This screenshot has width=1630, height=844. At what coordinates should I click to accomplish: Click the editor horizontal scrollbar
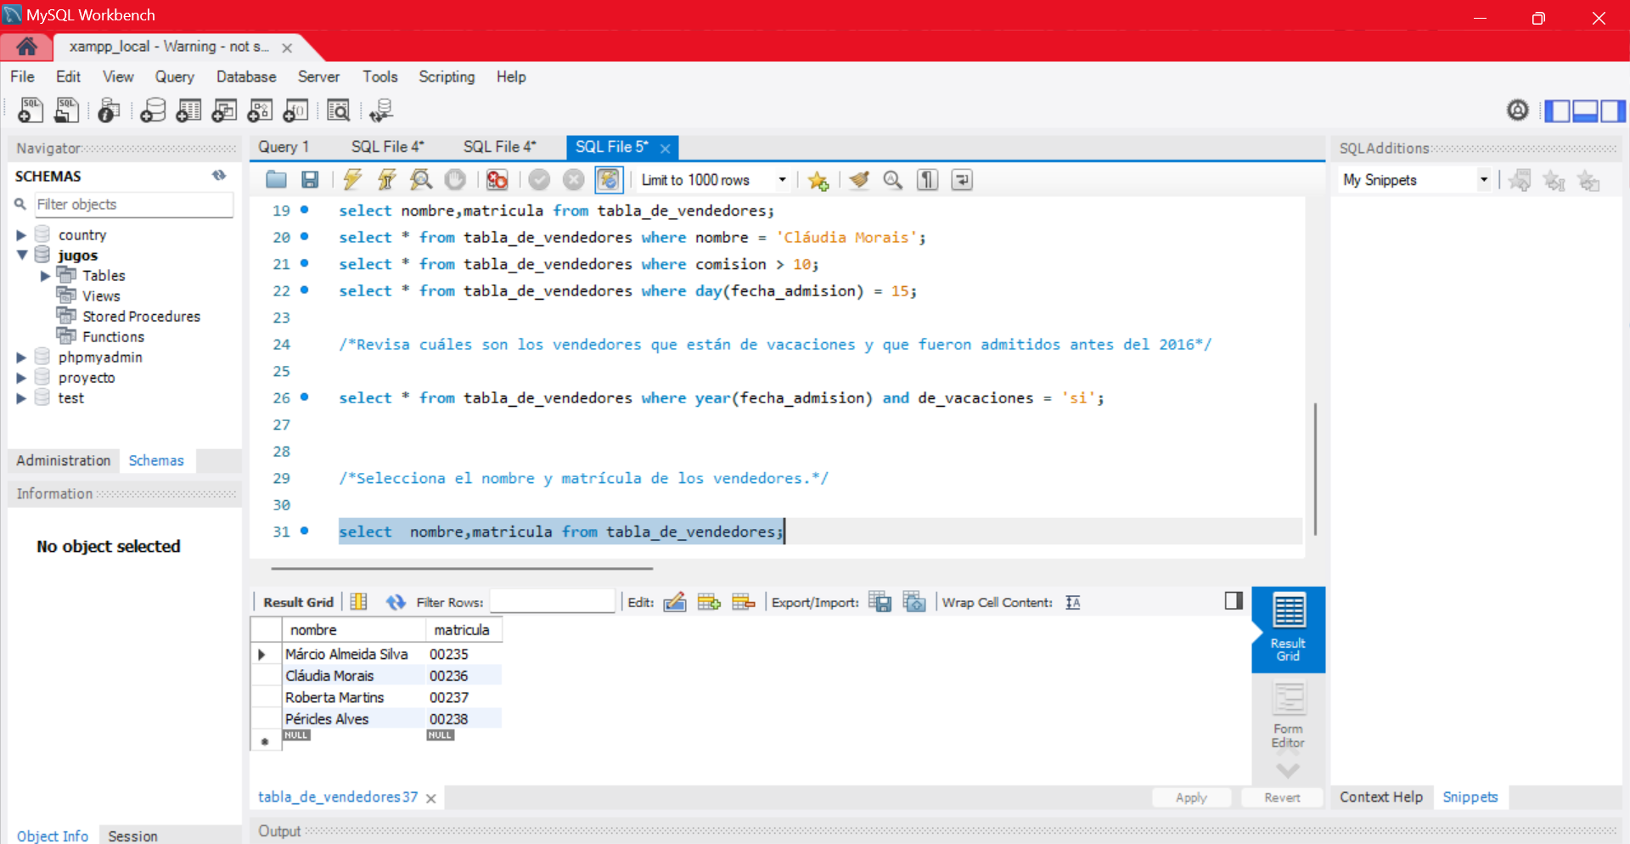click(x=462, y=568)
